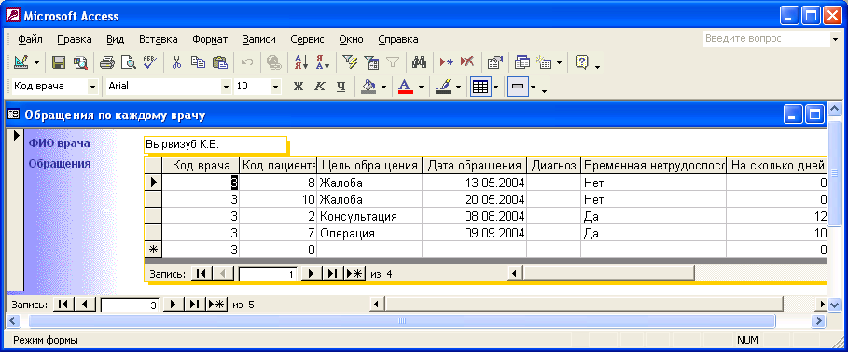This screenshot has width=848, height=352.
Task: Click the Gridlines table icon
Action: point(480,86)
